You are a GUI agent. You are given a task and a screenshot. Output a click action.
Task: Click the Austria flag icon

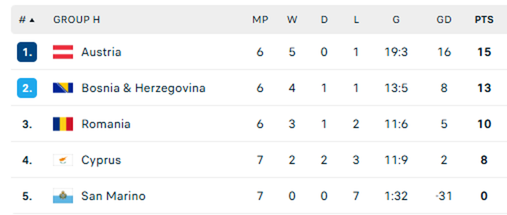[63, 52]
